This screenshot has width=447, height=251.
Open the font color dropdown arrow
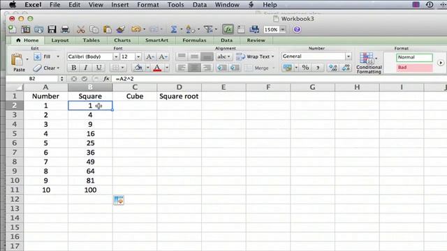click(x=167, y=68)
